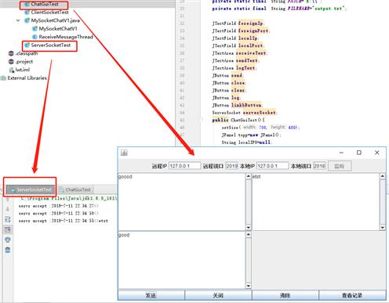389x303 pixels.
Task: Toggle scroll-to-end icon in the console toolbar
Action: (x=8, y=229)
